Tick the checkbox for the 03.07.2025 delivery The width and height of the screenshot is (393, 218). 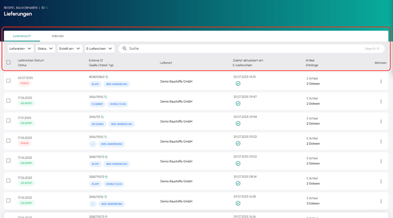[8, 81]
